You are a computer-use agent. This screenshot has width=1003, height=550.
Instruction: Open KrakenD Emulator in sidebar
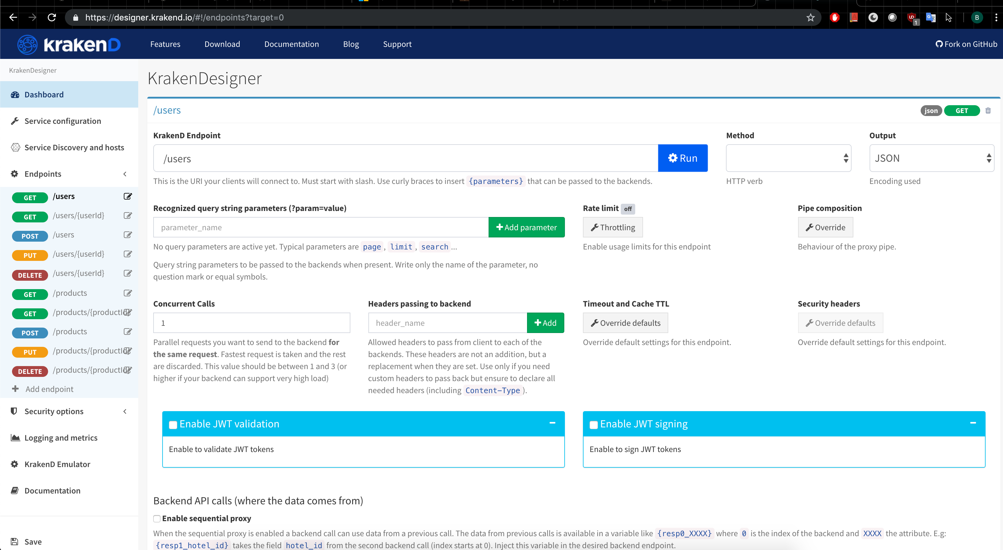point(69,464)
